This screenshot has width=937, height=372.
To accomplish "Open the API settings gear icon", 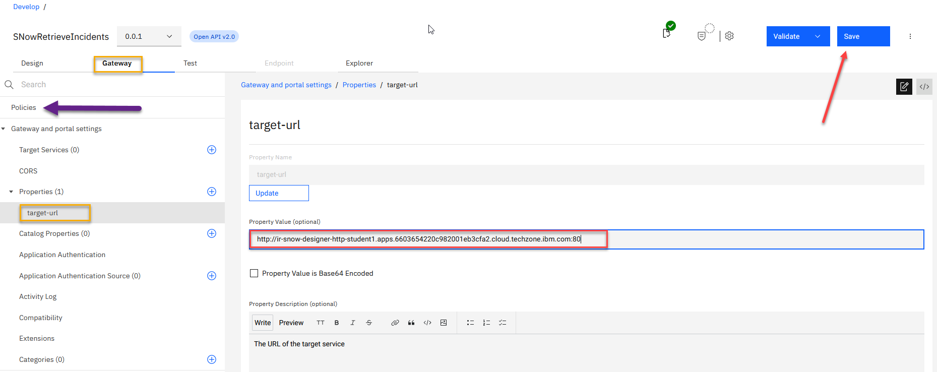I will click(x=729, y=36).
